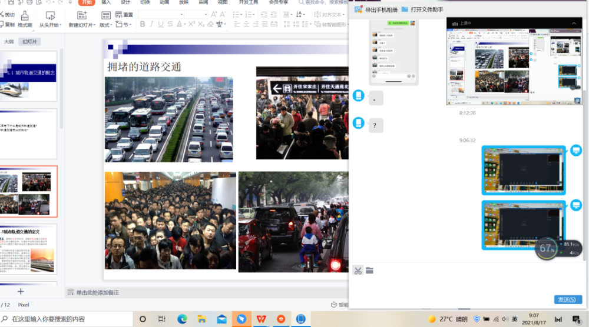
Task: Click the increase indent icon
Action: 273,14
